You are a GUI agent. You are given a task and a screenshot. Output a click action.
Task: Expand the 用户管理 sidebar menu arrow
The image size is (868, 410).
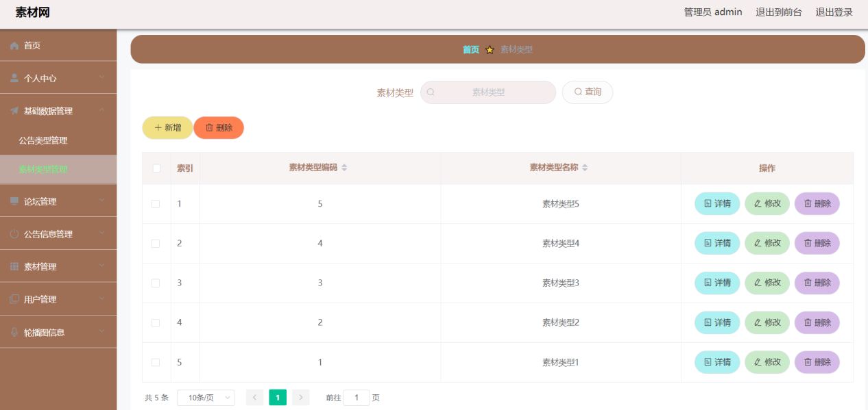(x=101, y=299)
